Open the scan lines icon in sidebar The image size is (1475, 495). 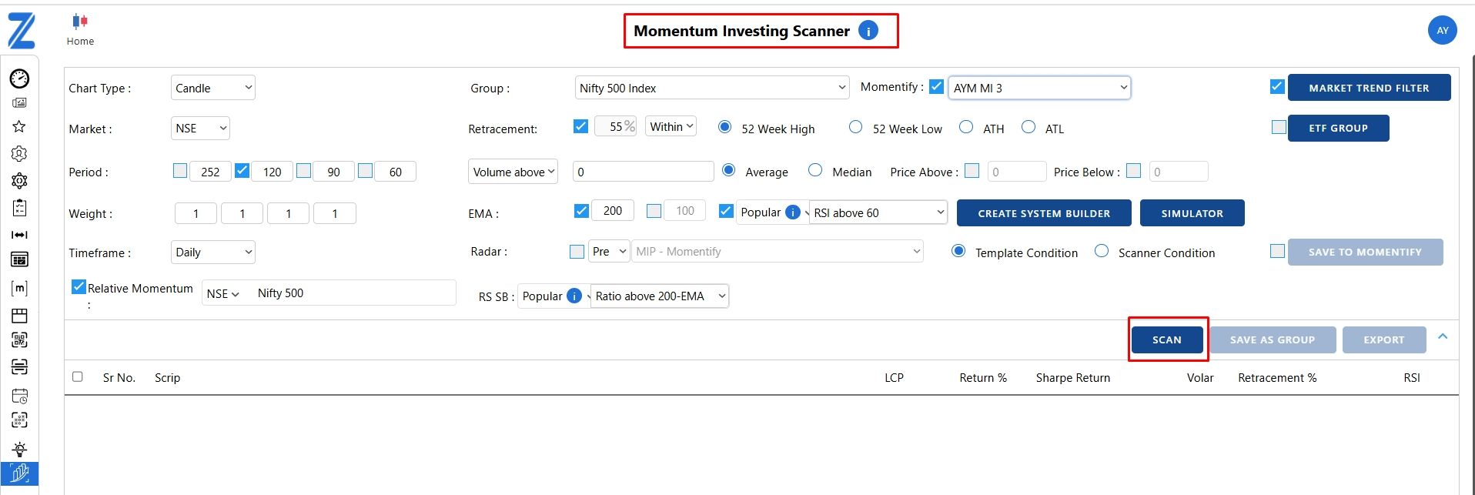tap(19, 366)
